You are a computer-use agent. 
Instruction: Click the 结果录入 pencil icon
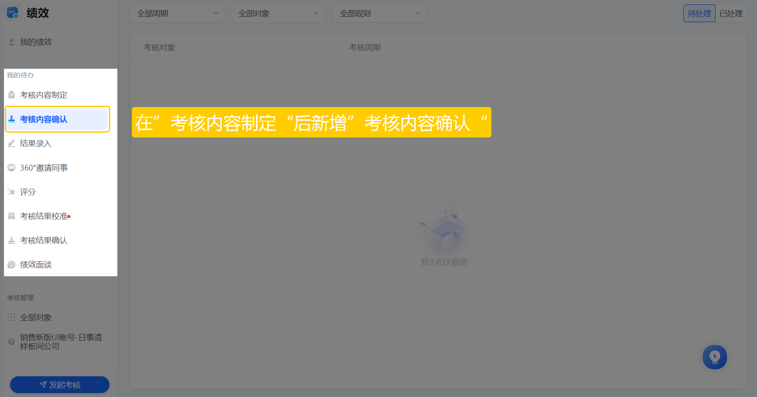tap(11, 143)
